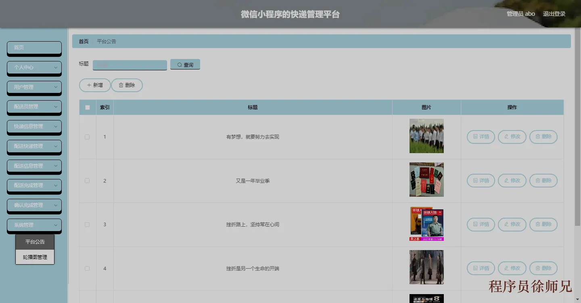Screen dimensions: 581x303
Task: Click 删除 for 有梦想，就要努力去实现
Action: pos(543,137)
